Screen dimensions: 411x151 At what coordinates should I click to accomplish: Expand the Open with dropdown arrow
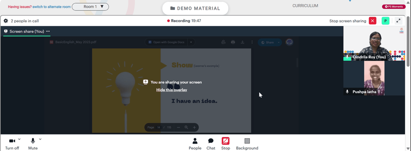[x=191, y=42]
